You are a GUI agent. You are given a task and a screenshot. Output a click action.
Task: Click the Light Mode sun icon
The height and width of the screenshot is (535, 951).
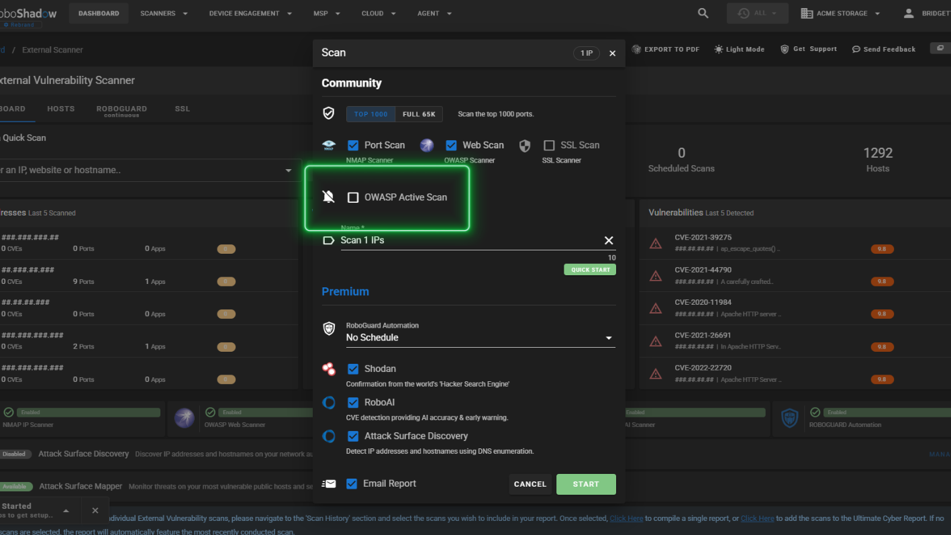coord(719,50)
